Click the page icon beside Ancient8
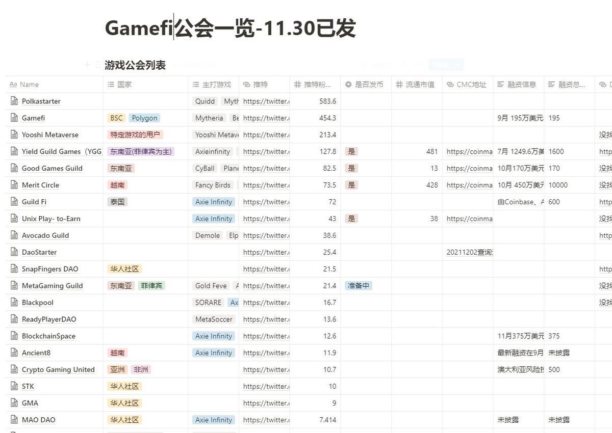 (x=14, y=353)
